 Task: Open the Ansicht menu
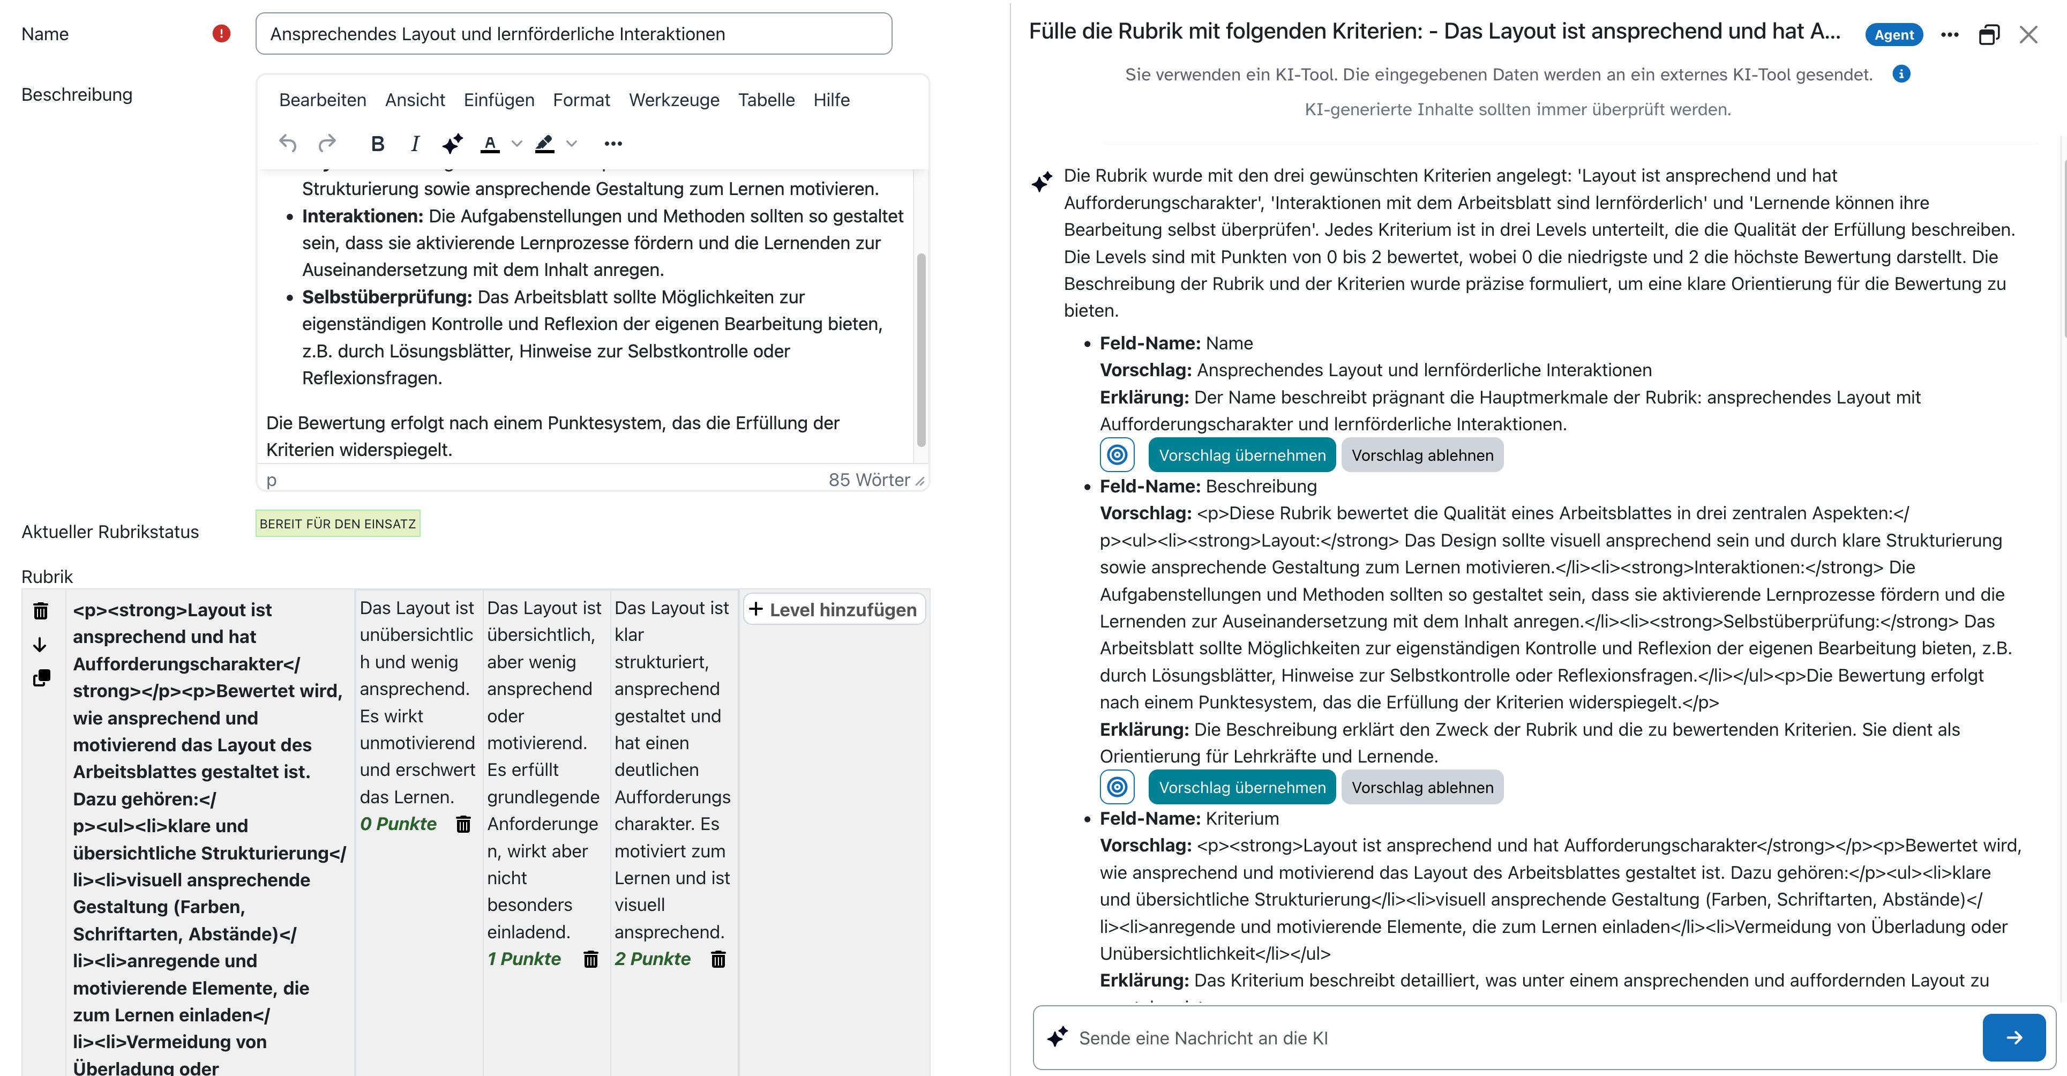(415, 100)
